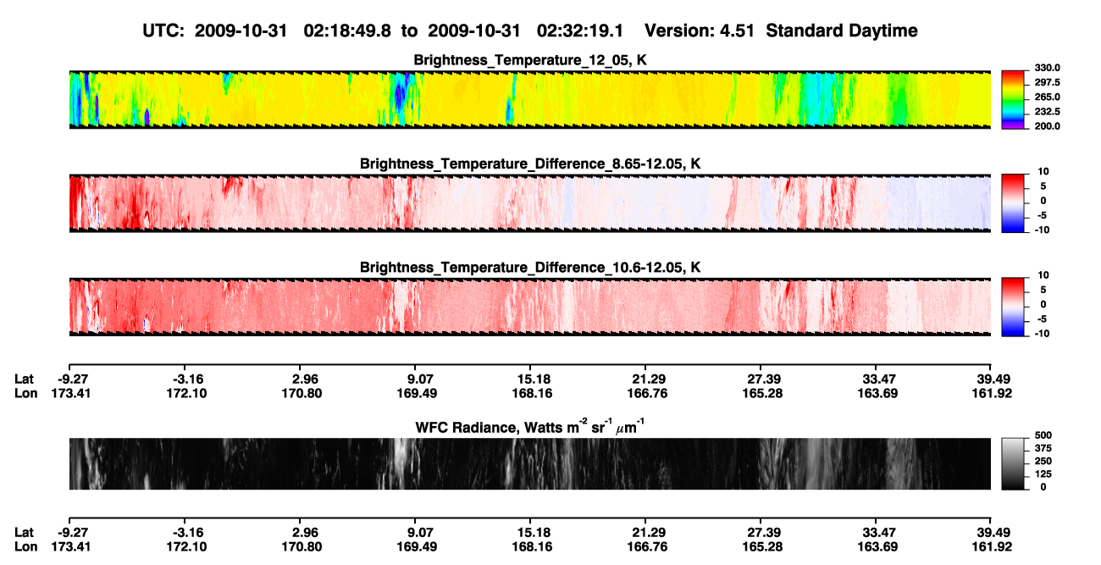Click the Lat label under the 10.6-12.05 panel
This screenshot has width=1101, height=565.
tap(25, 378)
